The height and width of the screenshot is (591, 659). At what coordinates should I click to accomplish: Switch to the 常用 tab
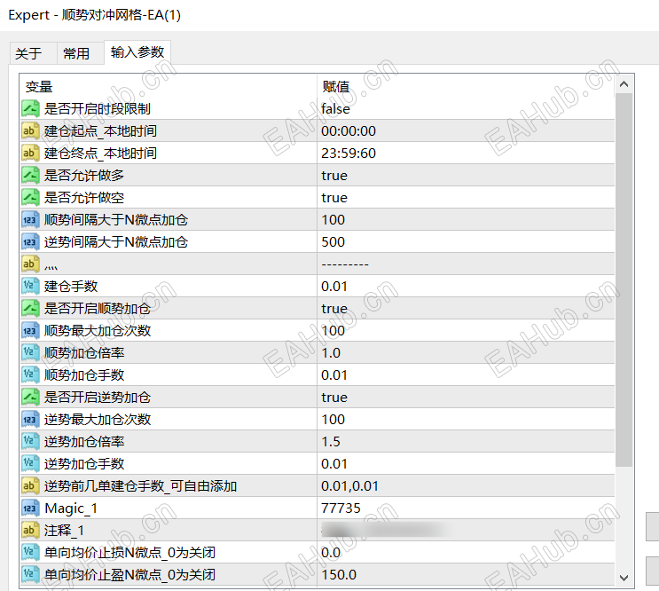[x=80, y=53]
